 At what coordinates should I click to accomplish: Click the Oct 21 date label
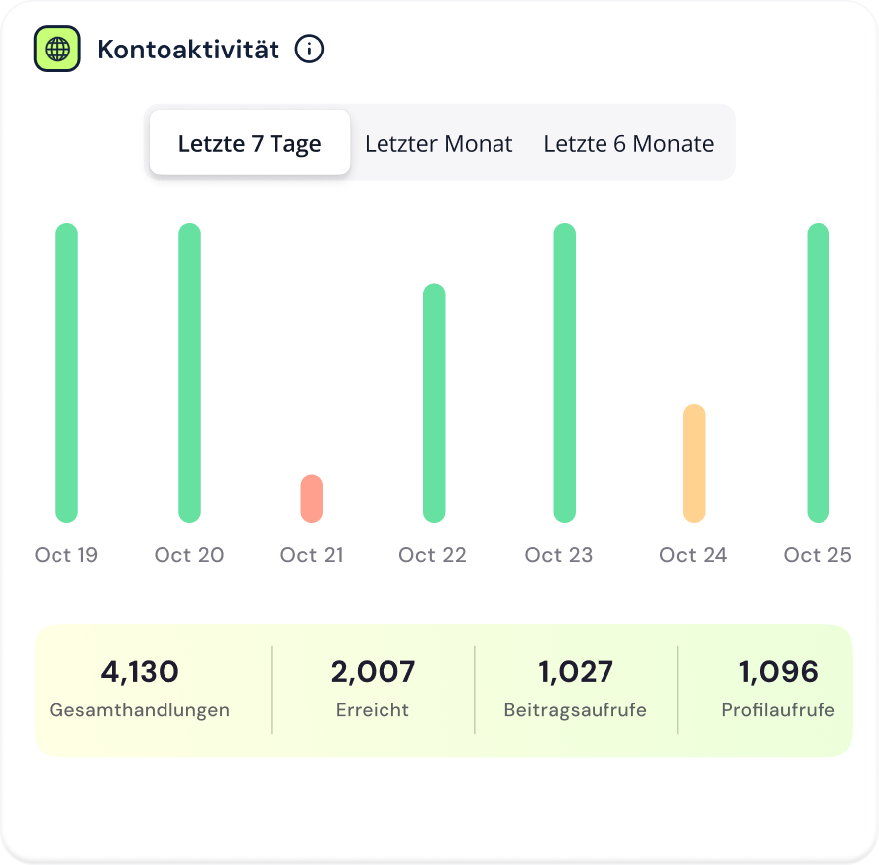click(x=312, y=555)
